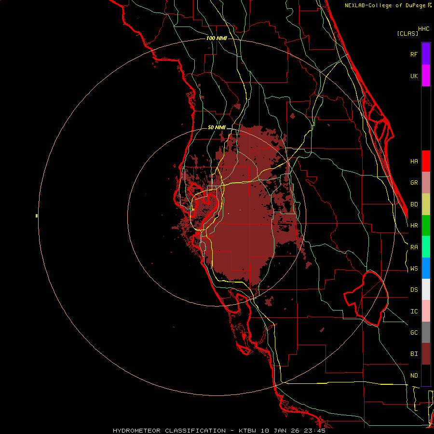Click the IC legend label
434x434 pixels.
(x=414, y=312)
